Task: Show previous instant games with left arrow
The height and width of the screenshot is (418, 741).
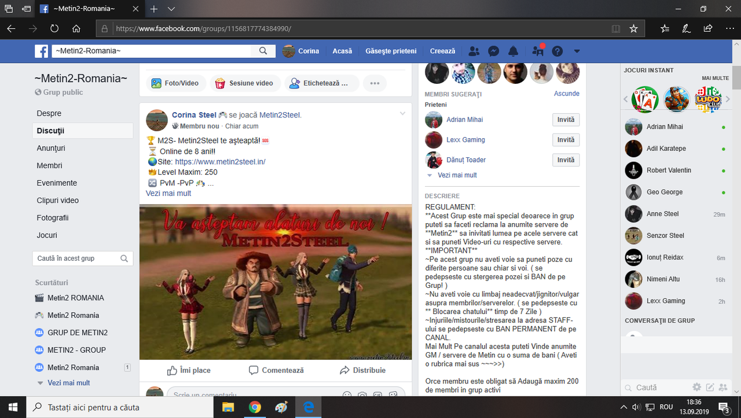Action: coord(626,99)
